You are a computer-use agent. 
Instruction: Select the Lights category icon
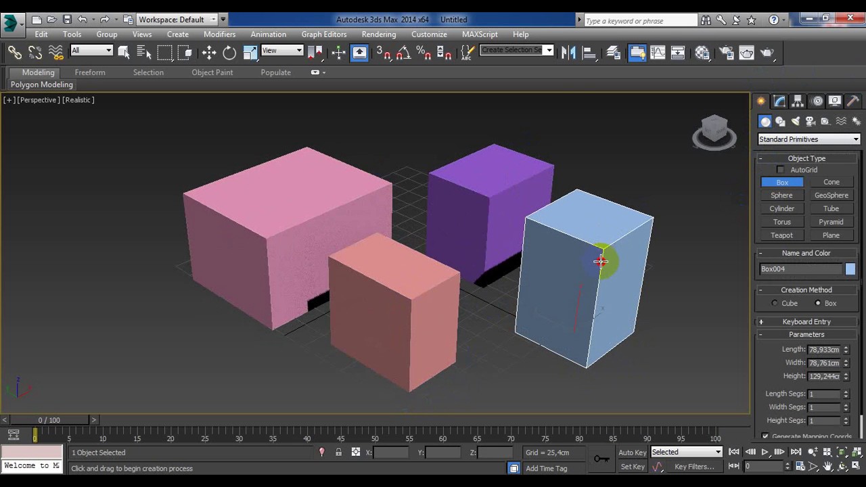(x=796, y=121)
